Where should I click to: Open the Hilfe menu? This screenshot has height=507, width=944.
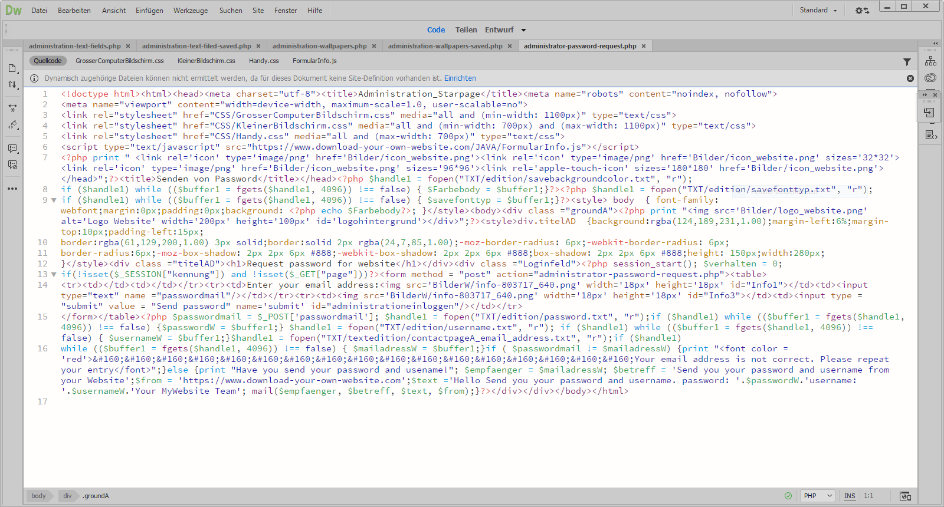click(315, 11)
